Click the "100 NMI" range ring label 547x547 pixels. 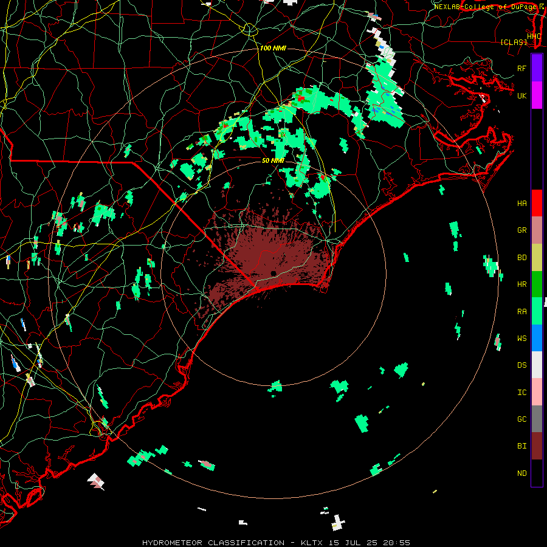(273, 48)
